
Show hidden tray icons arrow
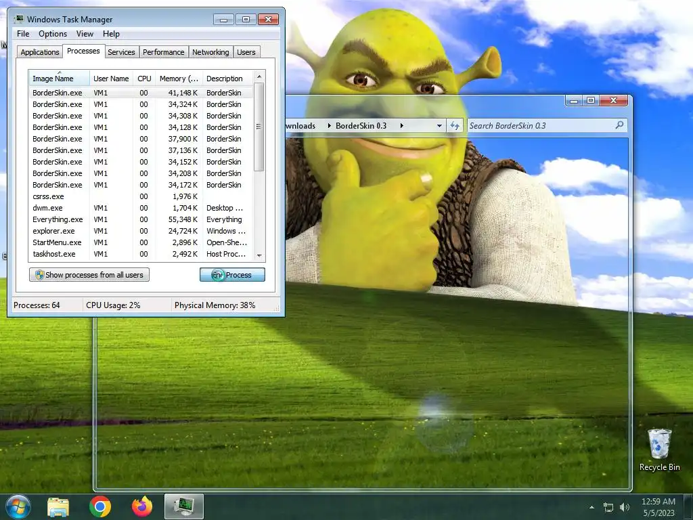(x=591, y=507)
